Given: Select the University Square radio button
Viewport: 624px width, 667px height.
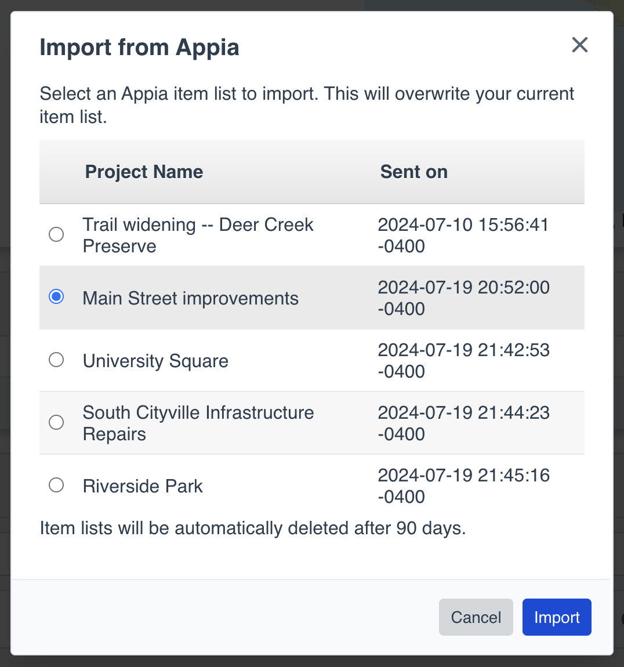Looking at the screenshot, I should point(56,360).
